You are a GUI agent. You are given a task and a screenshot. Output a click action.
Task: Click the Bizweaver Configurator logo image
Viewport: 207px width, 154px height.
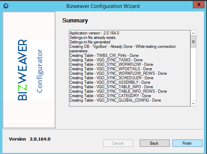[29, 70]
